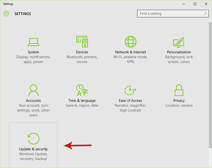Maximize the Settings window
Screen dimensions: 212x168
[x=195, y=4]
